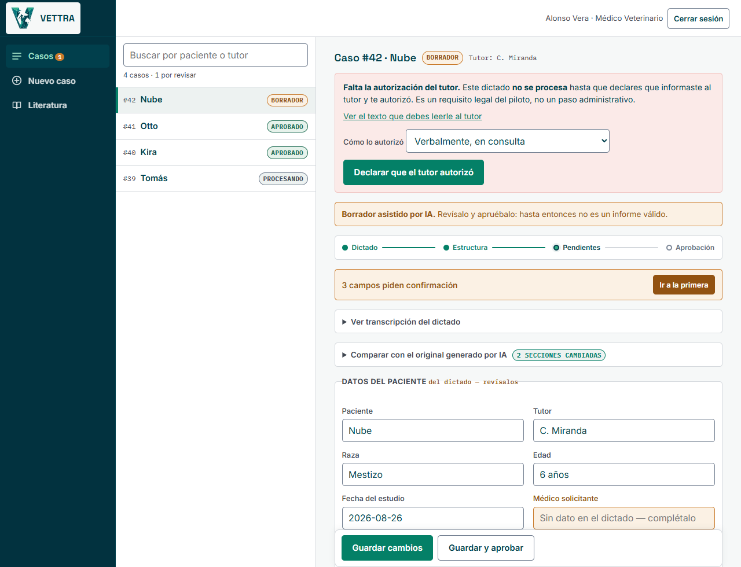The image size is (741, 567).
Task: Expand Comparar con el original generado por IA
Action: pyautogui.click(x=528, y=355)
